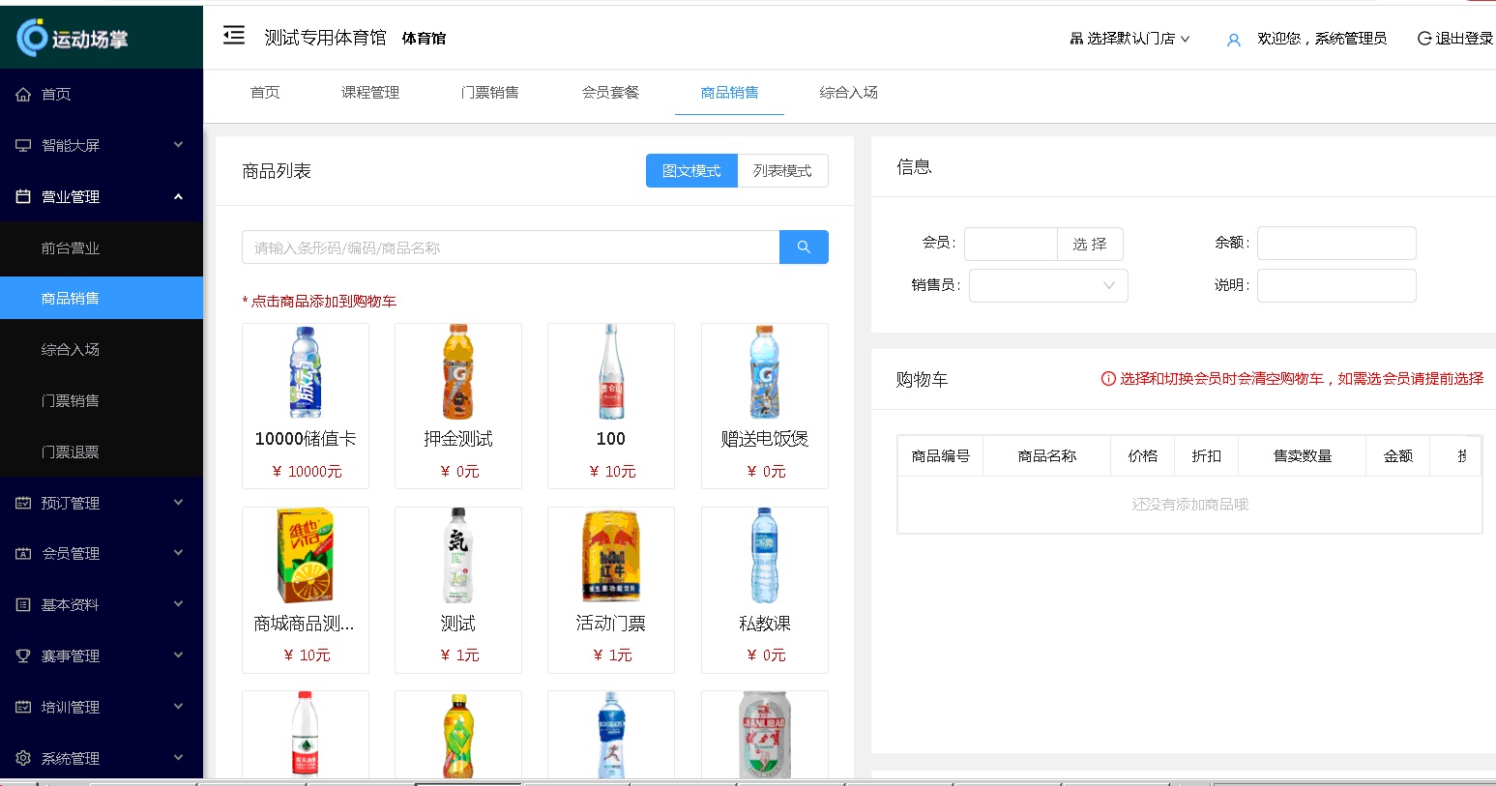Click 退出登录 to log out
Viewport: 1496px width, 786px height.
tap(1455, 39)
